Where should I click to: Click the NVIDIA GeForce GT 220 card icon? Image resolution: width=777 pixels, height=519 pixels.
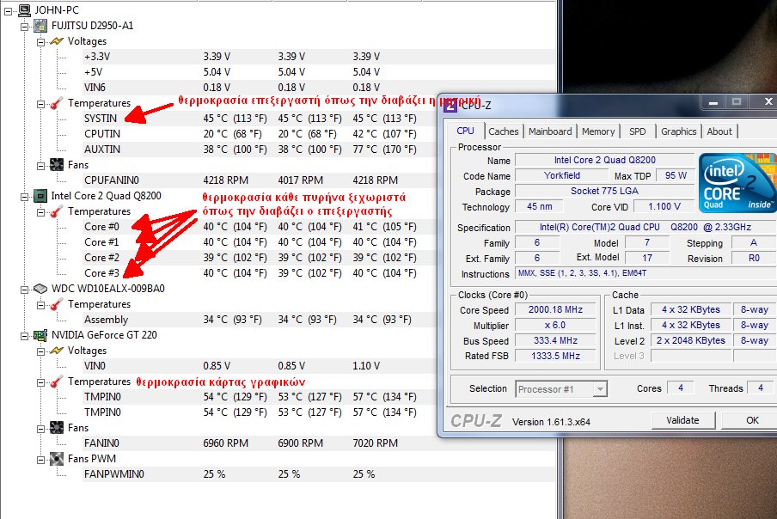[40, 335]
